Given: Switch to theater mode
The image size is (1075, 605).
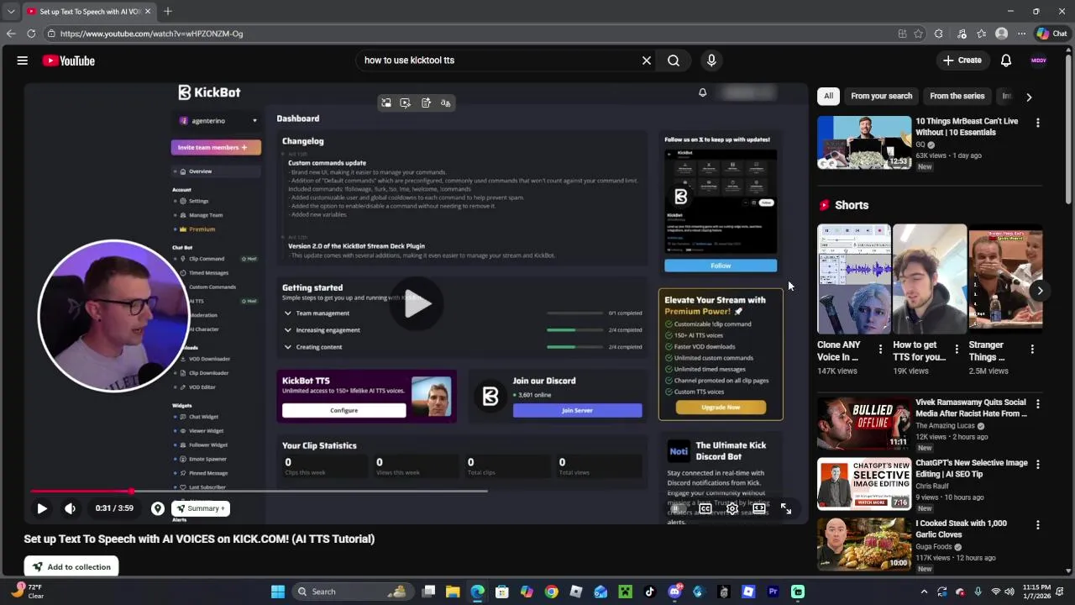Looking at the screenshot, I should (759, 508).
